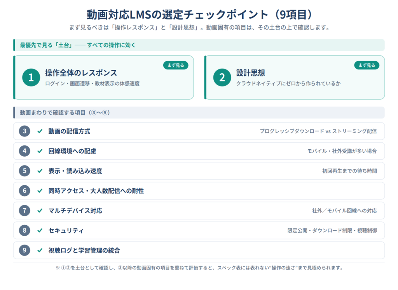Click the number 6 circle badge
398x290 pixels.
pos(24,191)
